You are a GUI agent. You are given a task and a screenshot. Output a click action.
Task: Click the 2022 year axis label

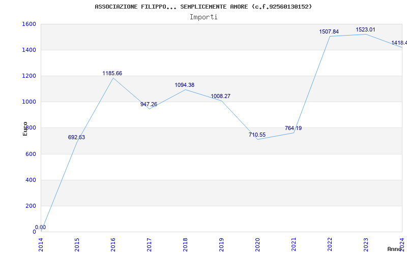pyautogui.click(x=330, y=244)
